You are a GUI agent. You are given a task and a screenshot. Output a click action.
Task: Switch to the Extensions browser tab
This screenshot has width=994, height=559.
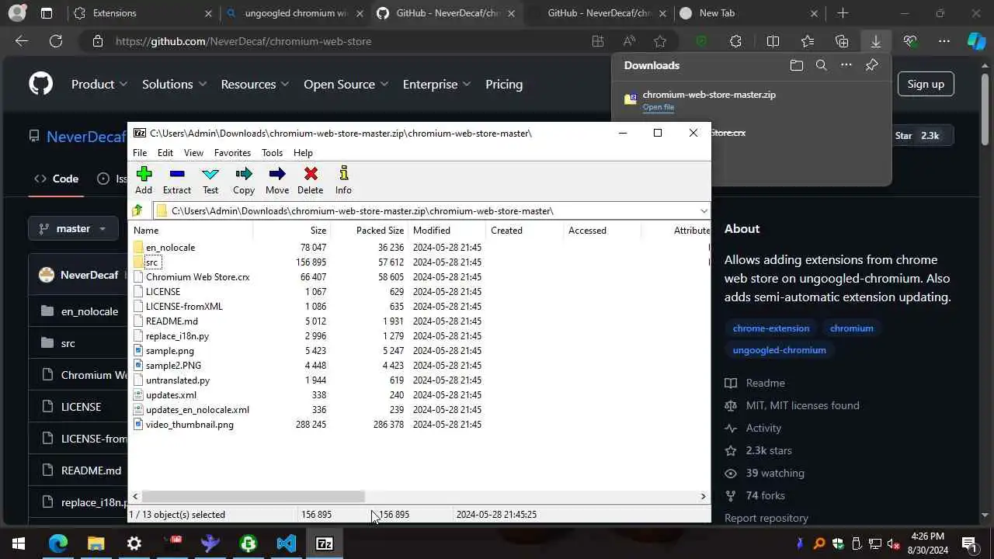click(142, 13)
